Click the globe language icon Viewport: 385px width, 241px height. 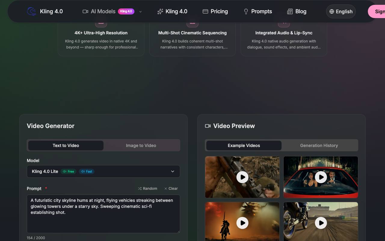pyautogui.click(x=332, y=11)
